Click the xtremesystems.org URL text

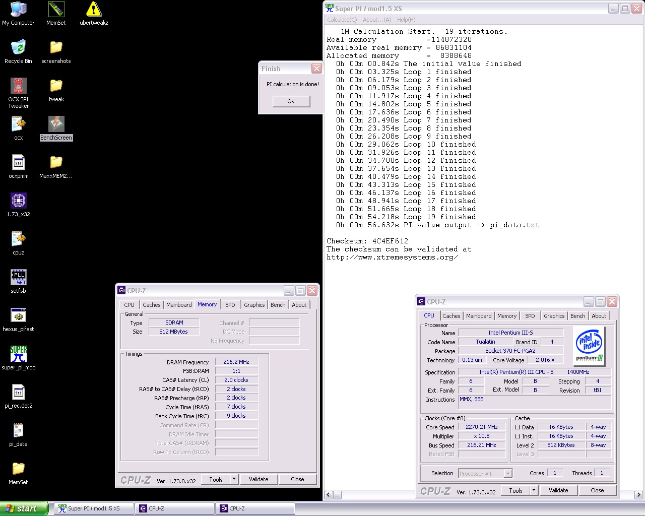pyautogui.click(x=392, y=257)
